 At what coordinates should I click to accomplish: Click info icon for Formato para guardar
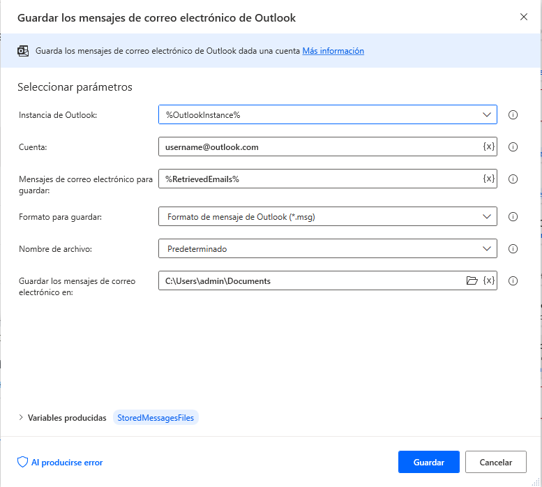coord(513,217)
